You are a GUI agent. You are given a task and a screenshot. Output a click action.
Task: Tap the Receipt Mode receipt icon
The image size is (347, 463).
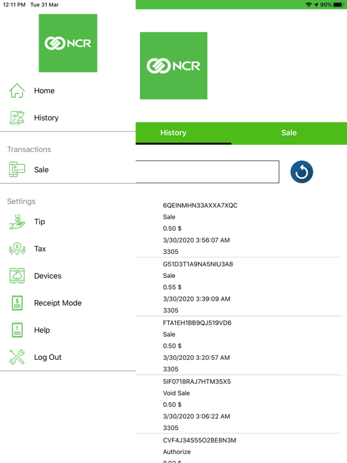point(17,303)
